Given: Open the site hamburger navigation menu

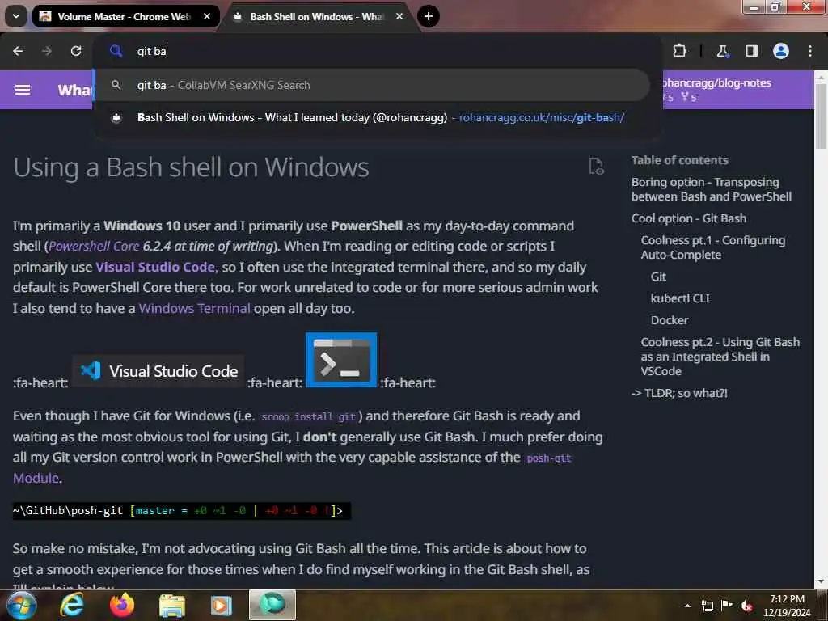Looking at the screenshot, I should click(22, 90).
